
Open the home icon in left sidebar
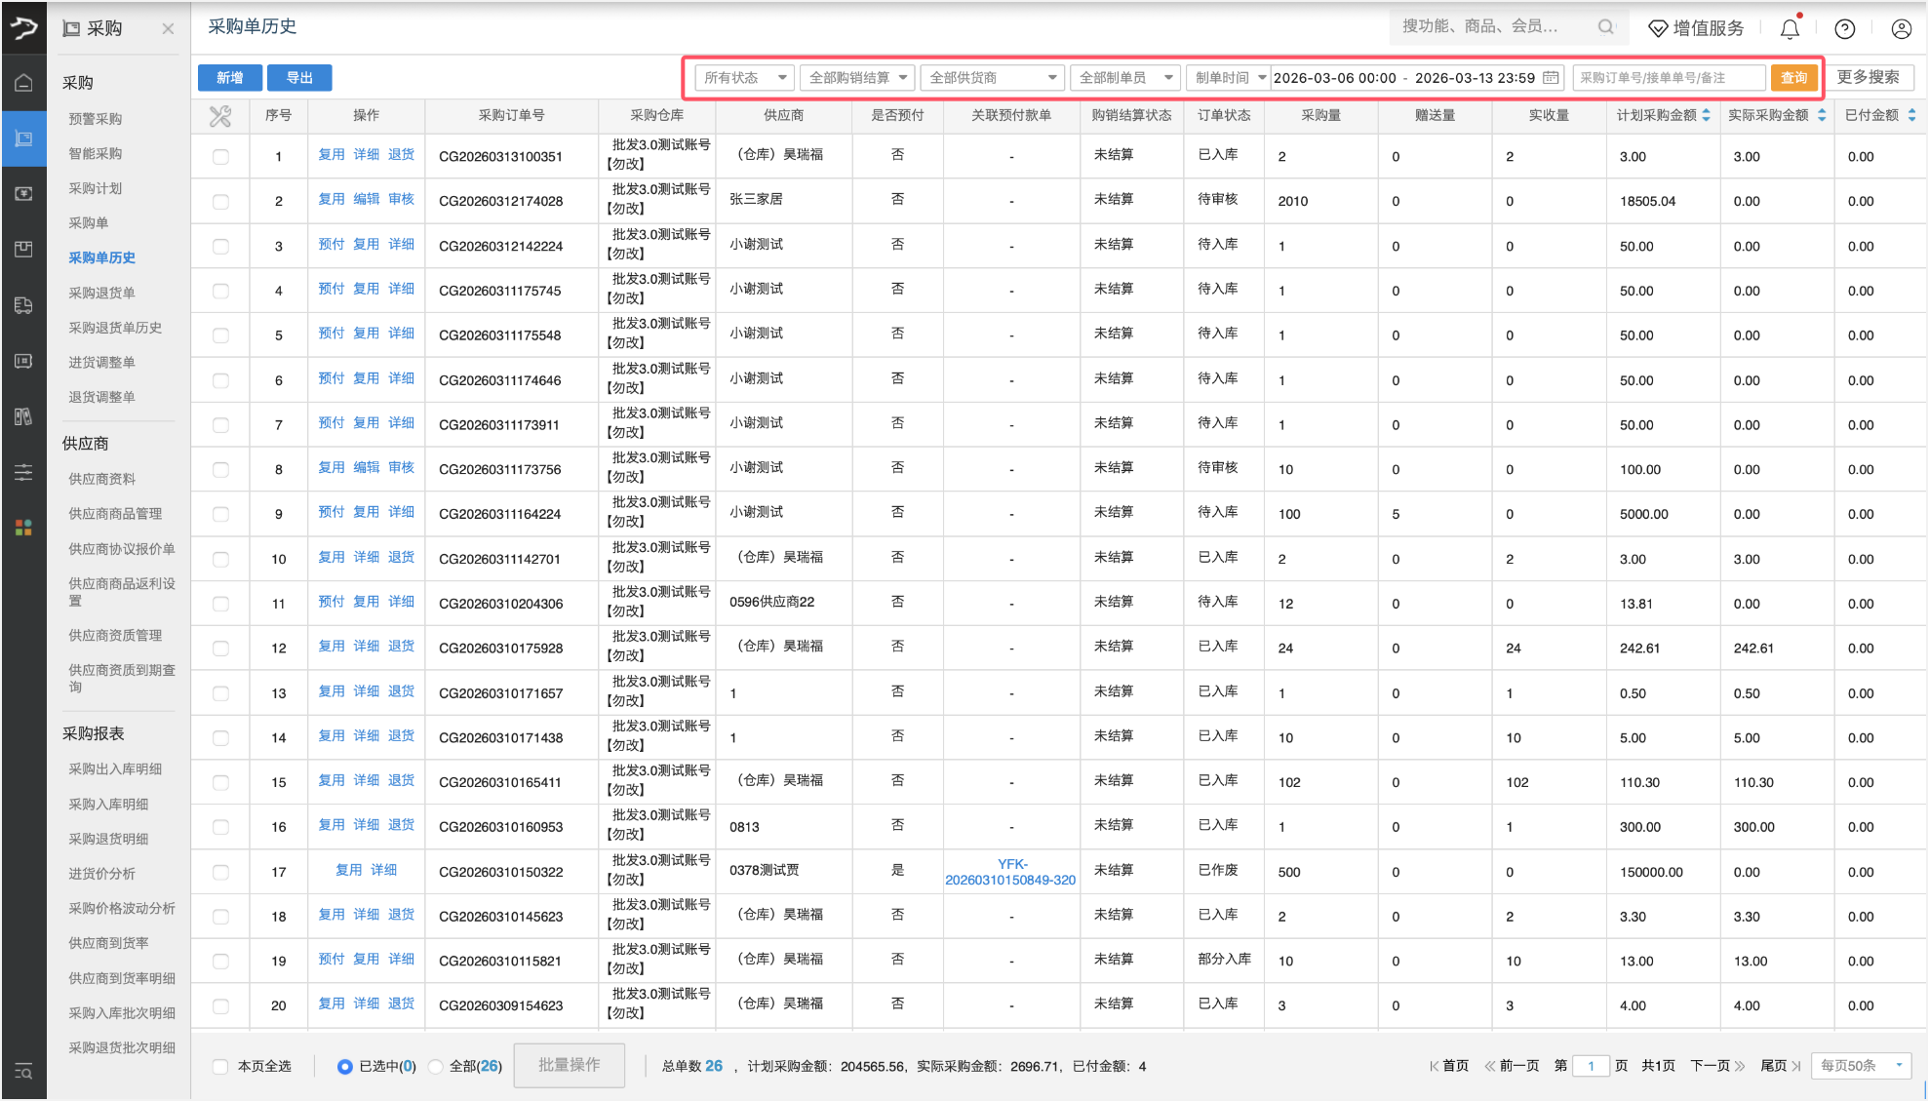23,83
